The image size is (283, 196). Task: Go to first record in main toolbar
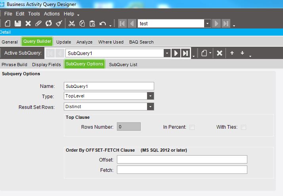[x=122, y=23]
